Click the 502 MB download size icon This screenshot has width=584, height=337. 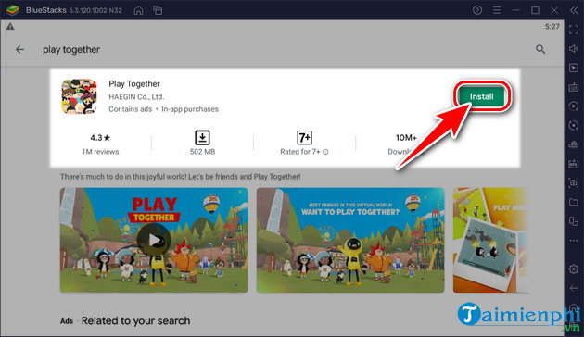[202, 138]
